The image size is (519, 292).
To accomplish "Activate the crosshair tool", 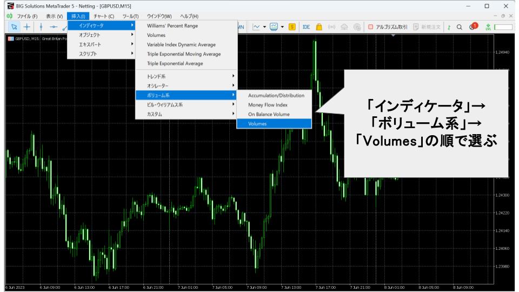I will coord(27,27).
